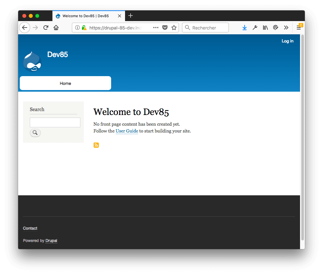Click Home in the site navigation
This screenshot has width=323, height=275.
coord(65,83)
